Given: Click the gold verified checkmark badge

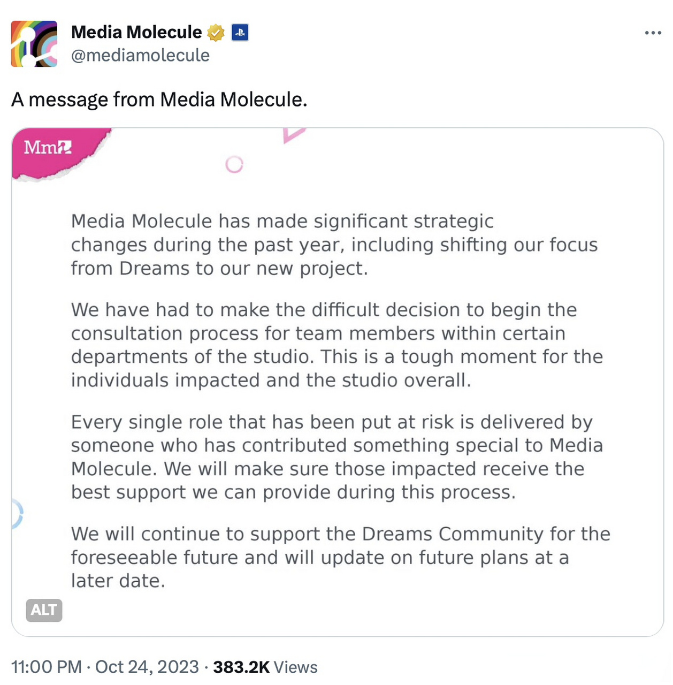Looking at the screenshot, I should coord(216,33).
